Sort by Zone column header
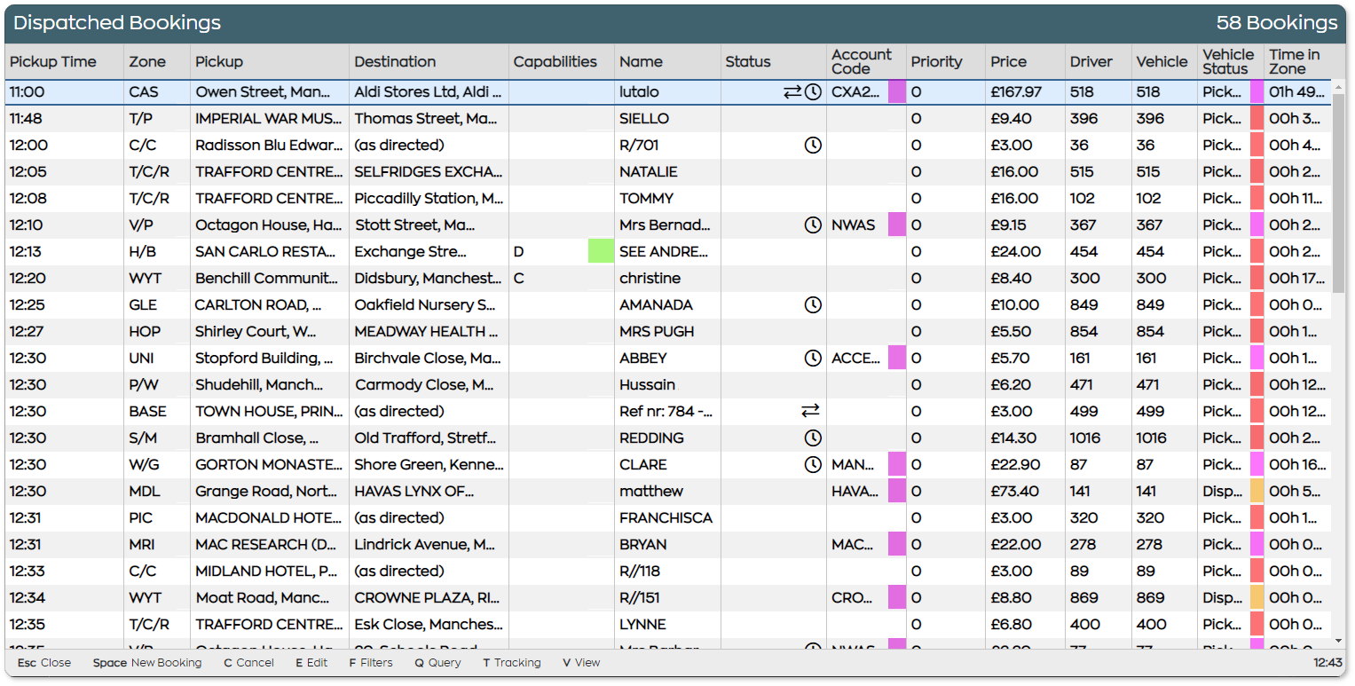This screenshot has height=686, width=1355. pos(157,62)
